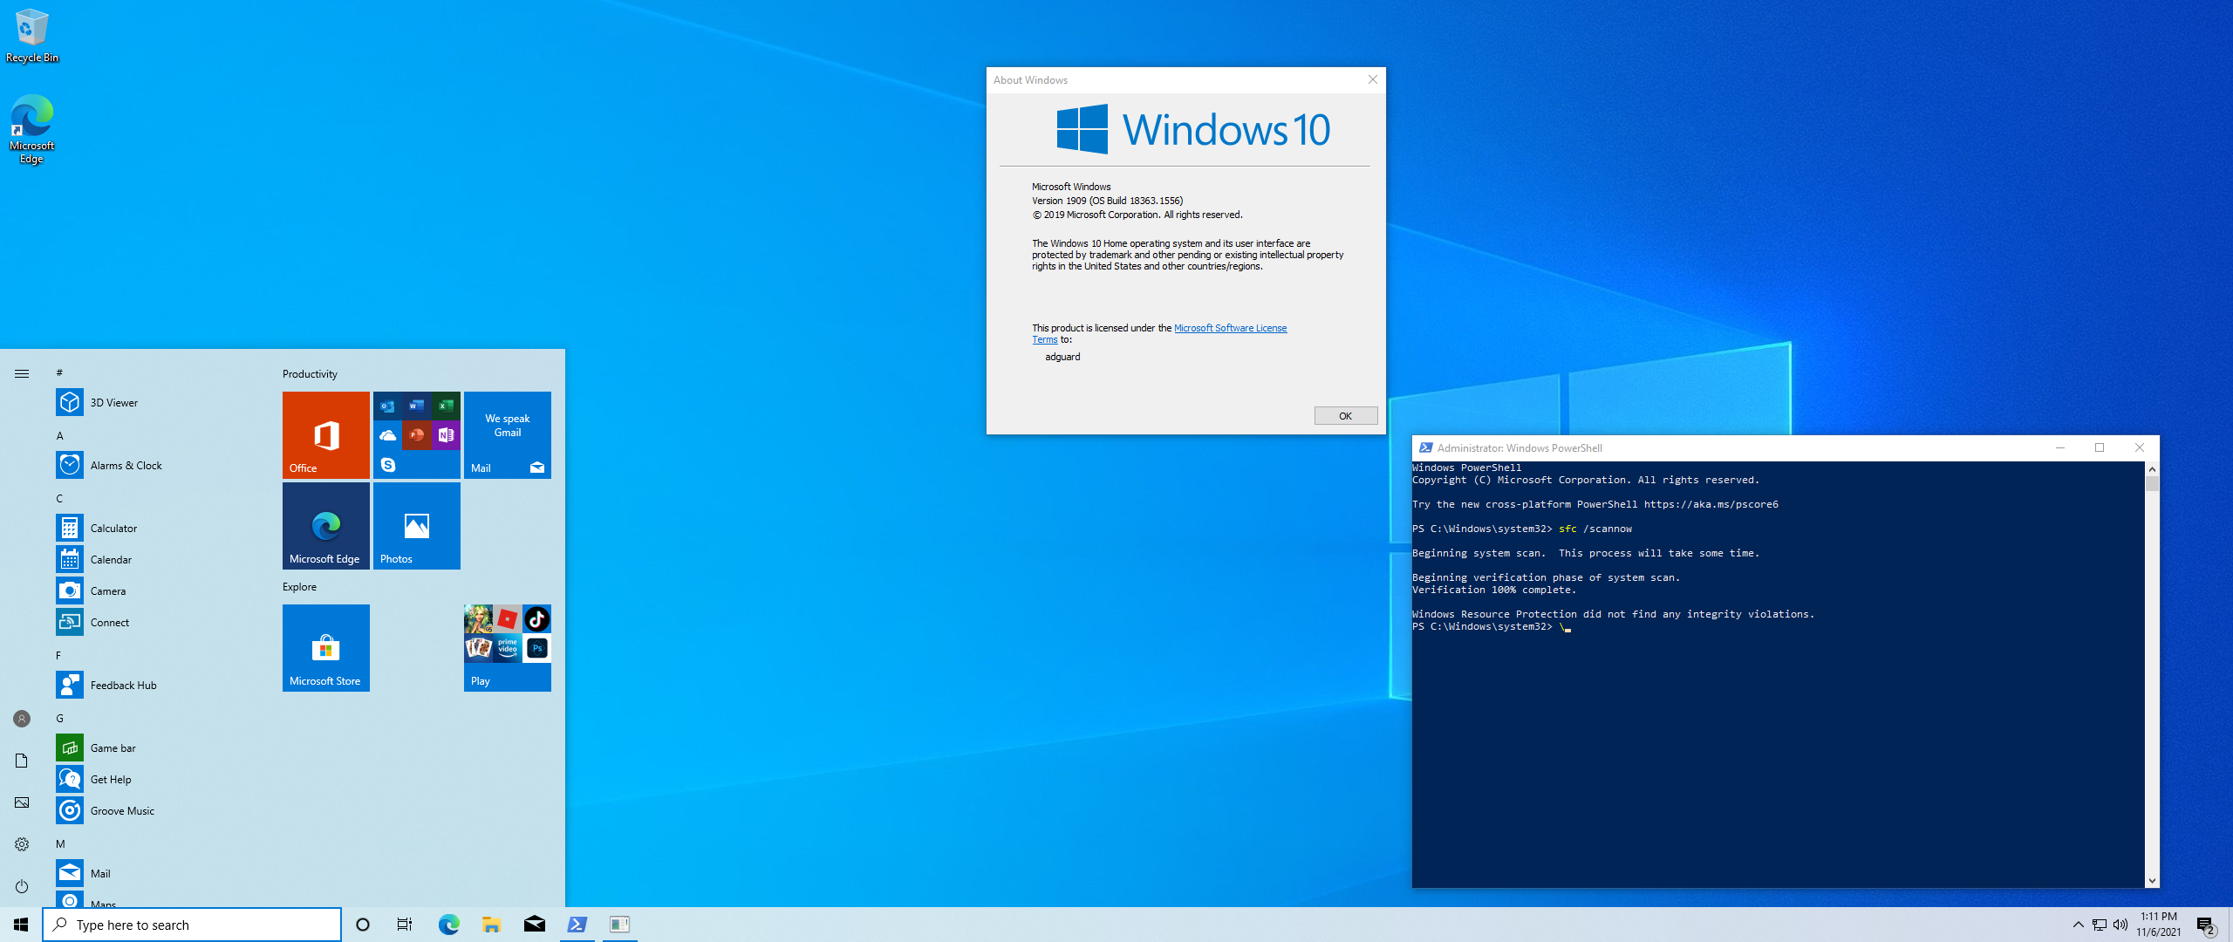Click the Windows Start button

pyautogui.click(x=21, y=925)
